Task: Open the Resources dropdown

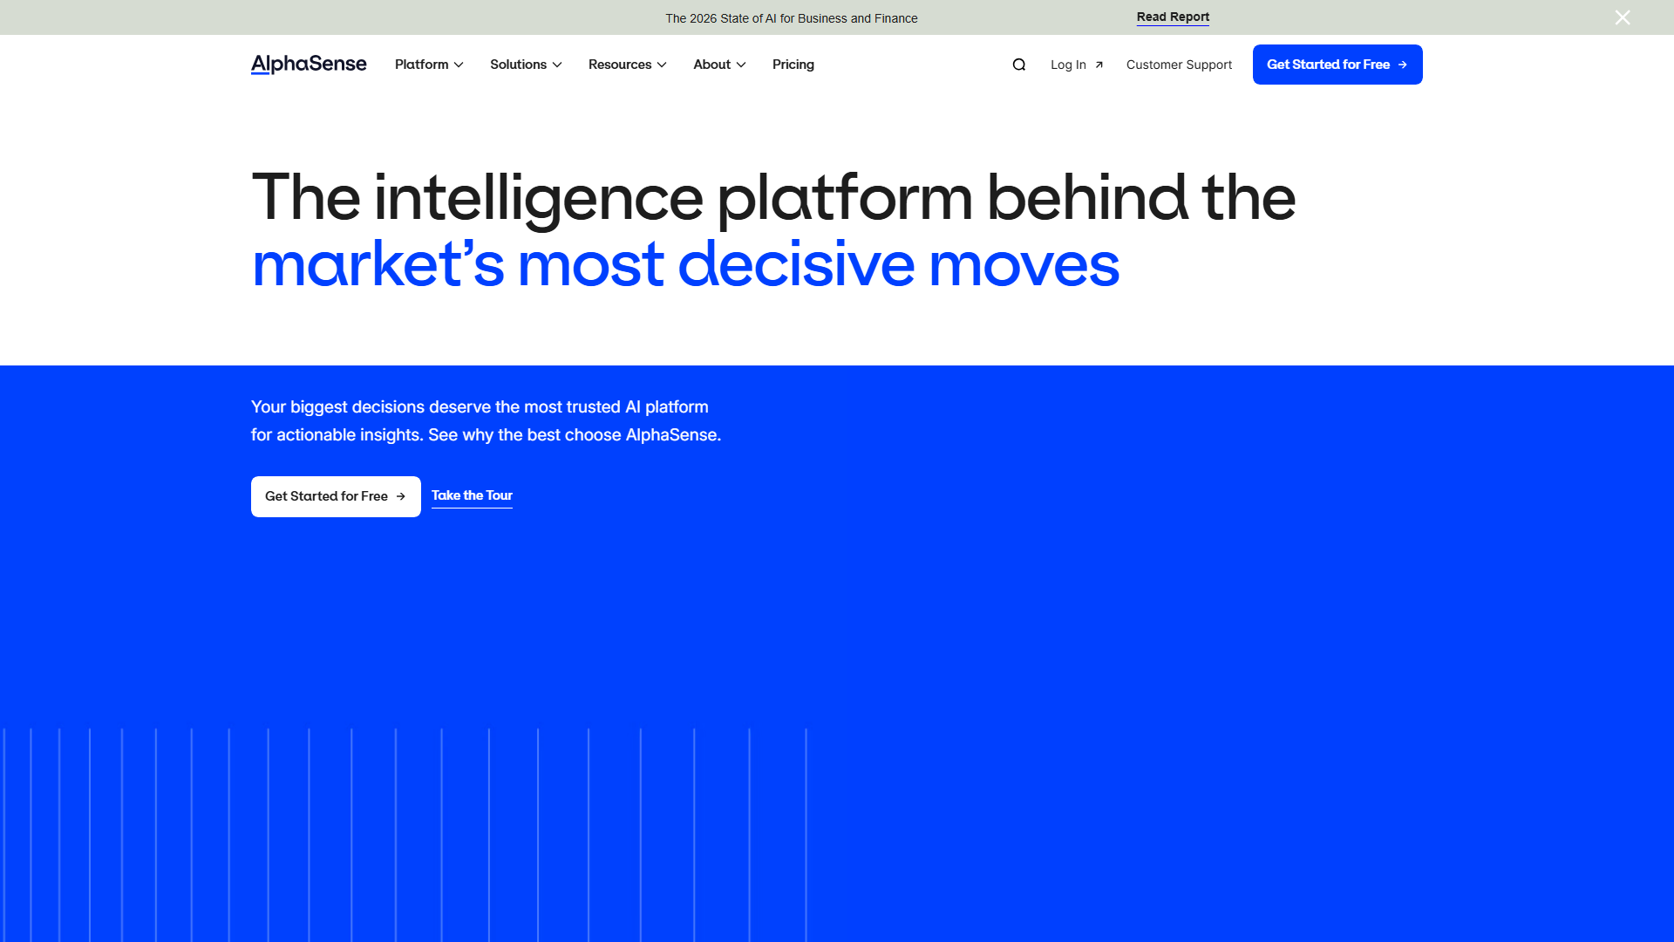Action: 628,65
